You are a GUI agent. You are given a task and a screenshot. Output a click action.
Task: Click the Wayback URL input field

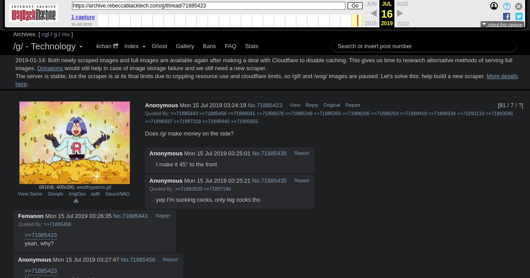coord(208,6)
